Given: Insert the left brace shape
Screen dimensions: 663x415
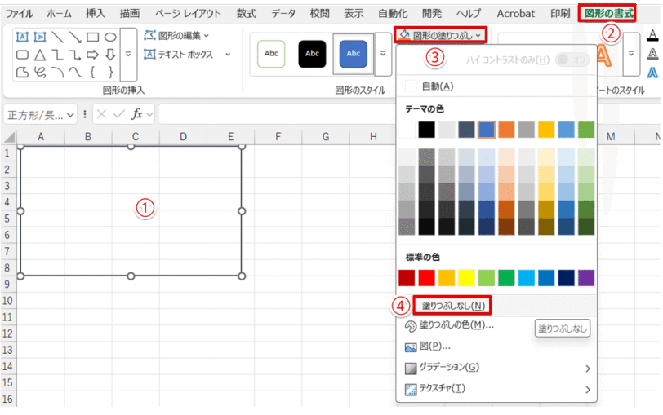Looking at the screenshot, I should [92, 73].
